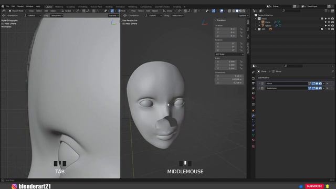Exclude the Head collection using its checkbox
The height and width of the screenshot is (189, 336).
(x=322, y=19)
